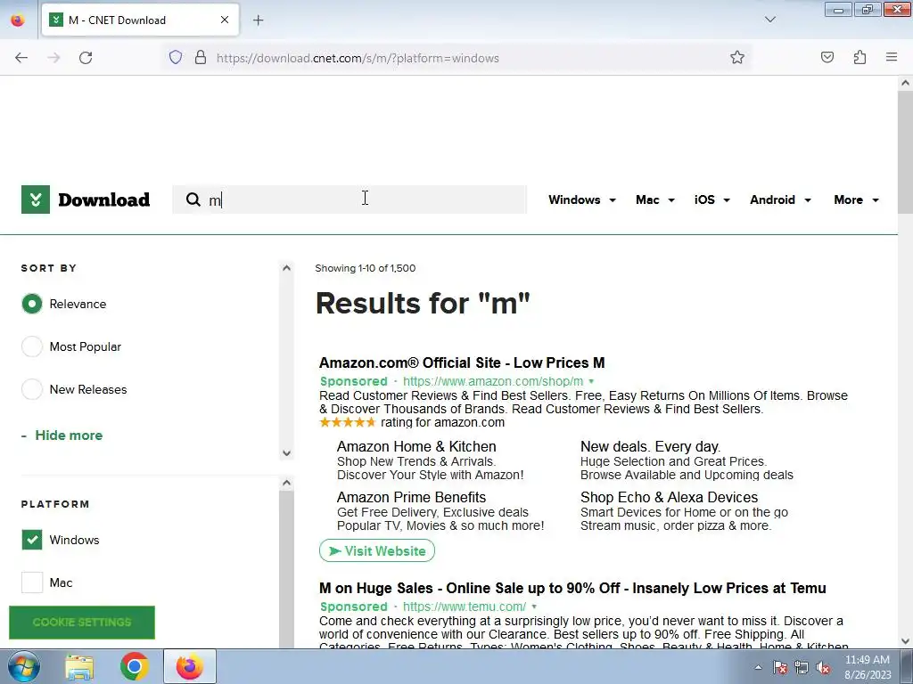Image resolution: width=913 pixels, height=684 pixels.
Task: Open the Amazon.com Official Site ad title
Action: [462, 363]
